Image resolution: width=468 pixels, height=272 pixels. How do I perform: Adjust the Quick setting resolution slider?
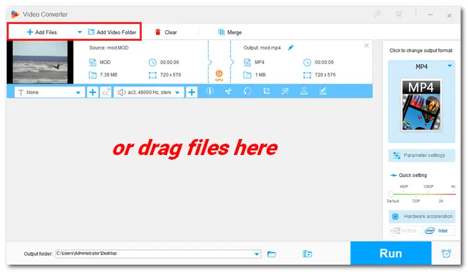click(422, 194)
